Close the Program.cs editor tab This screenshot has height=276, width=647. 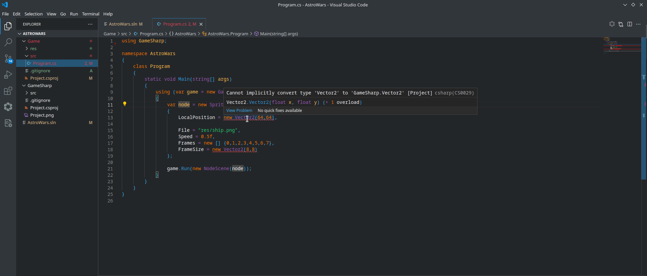coord(201,24)
